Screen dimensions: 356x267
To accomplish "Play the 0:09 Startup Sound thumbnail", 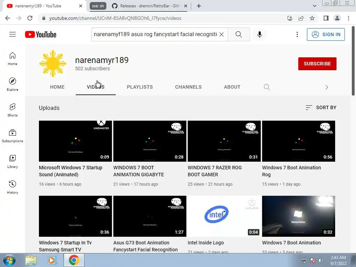I will click(x=75, y=141).
